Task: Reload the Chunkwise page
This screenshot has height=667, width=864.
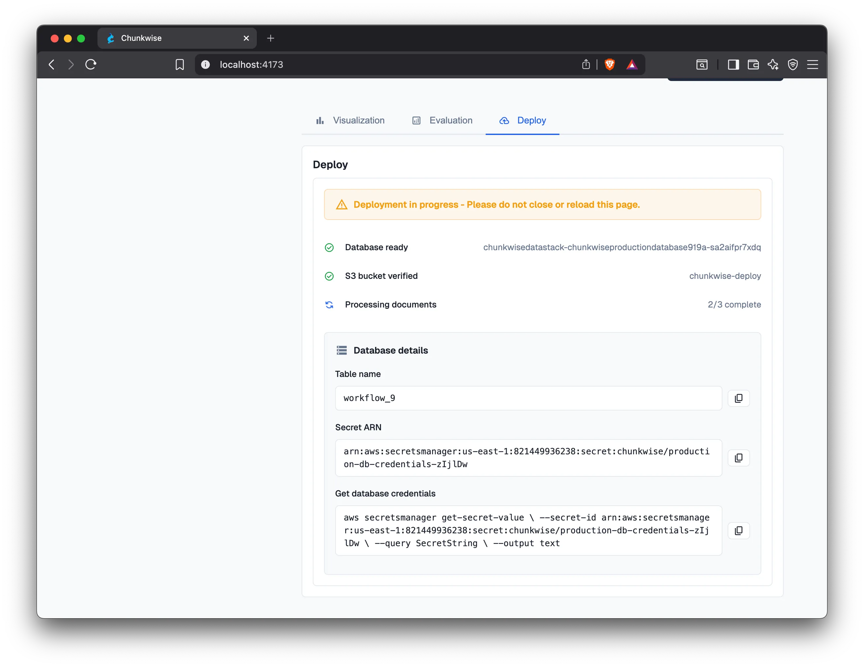Action: 90,65
